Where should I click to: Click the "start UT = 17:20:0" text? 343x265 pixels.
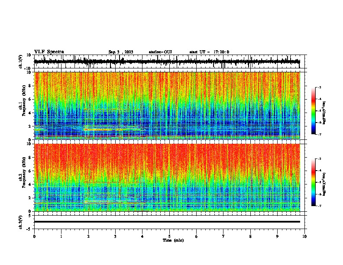(209, 52)
